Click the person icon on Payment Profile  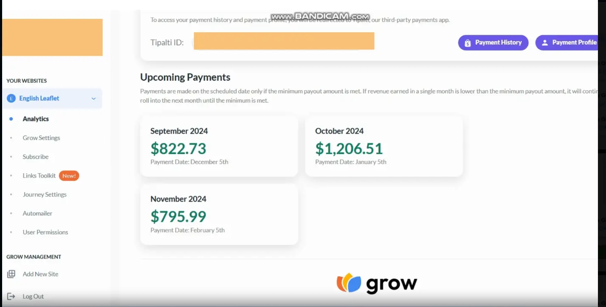point(545,43)
